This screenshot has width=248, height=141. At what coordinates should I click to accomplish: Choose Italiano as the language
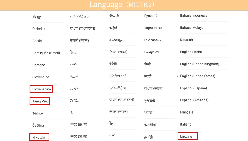coord(186,124)
